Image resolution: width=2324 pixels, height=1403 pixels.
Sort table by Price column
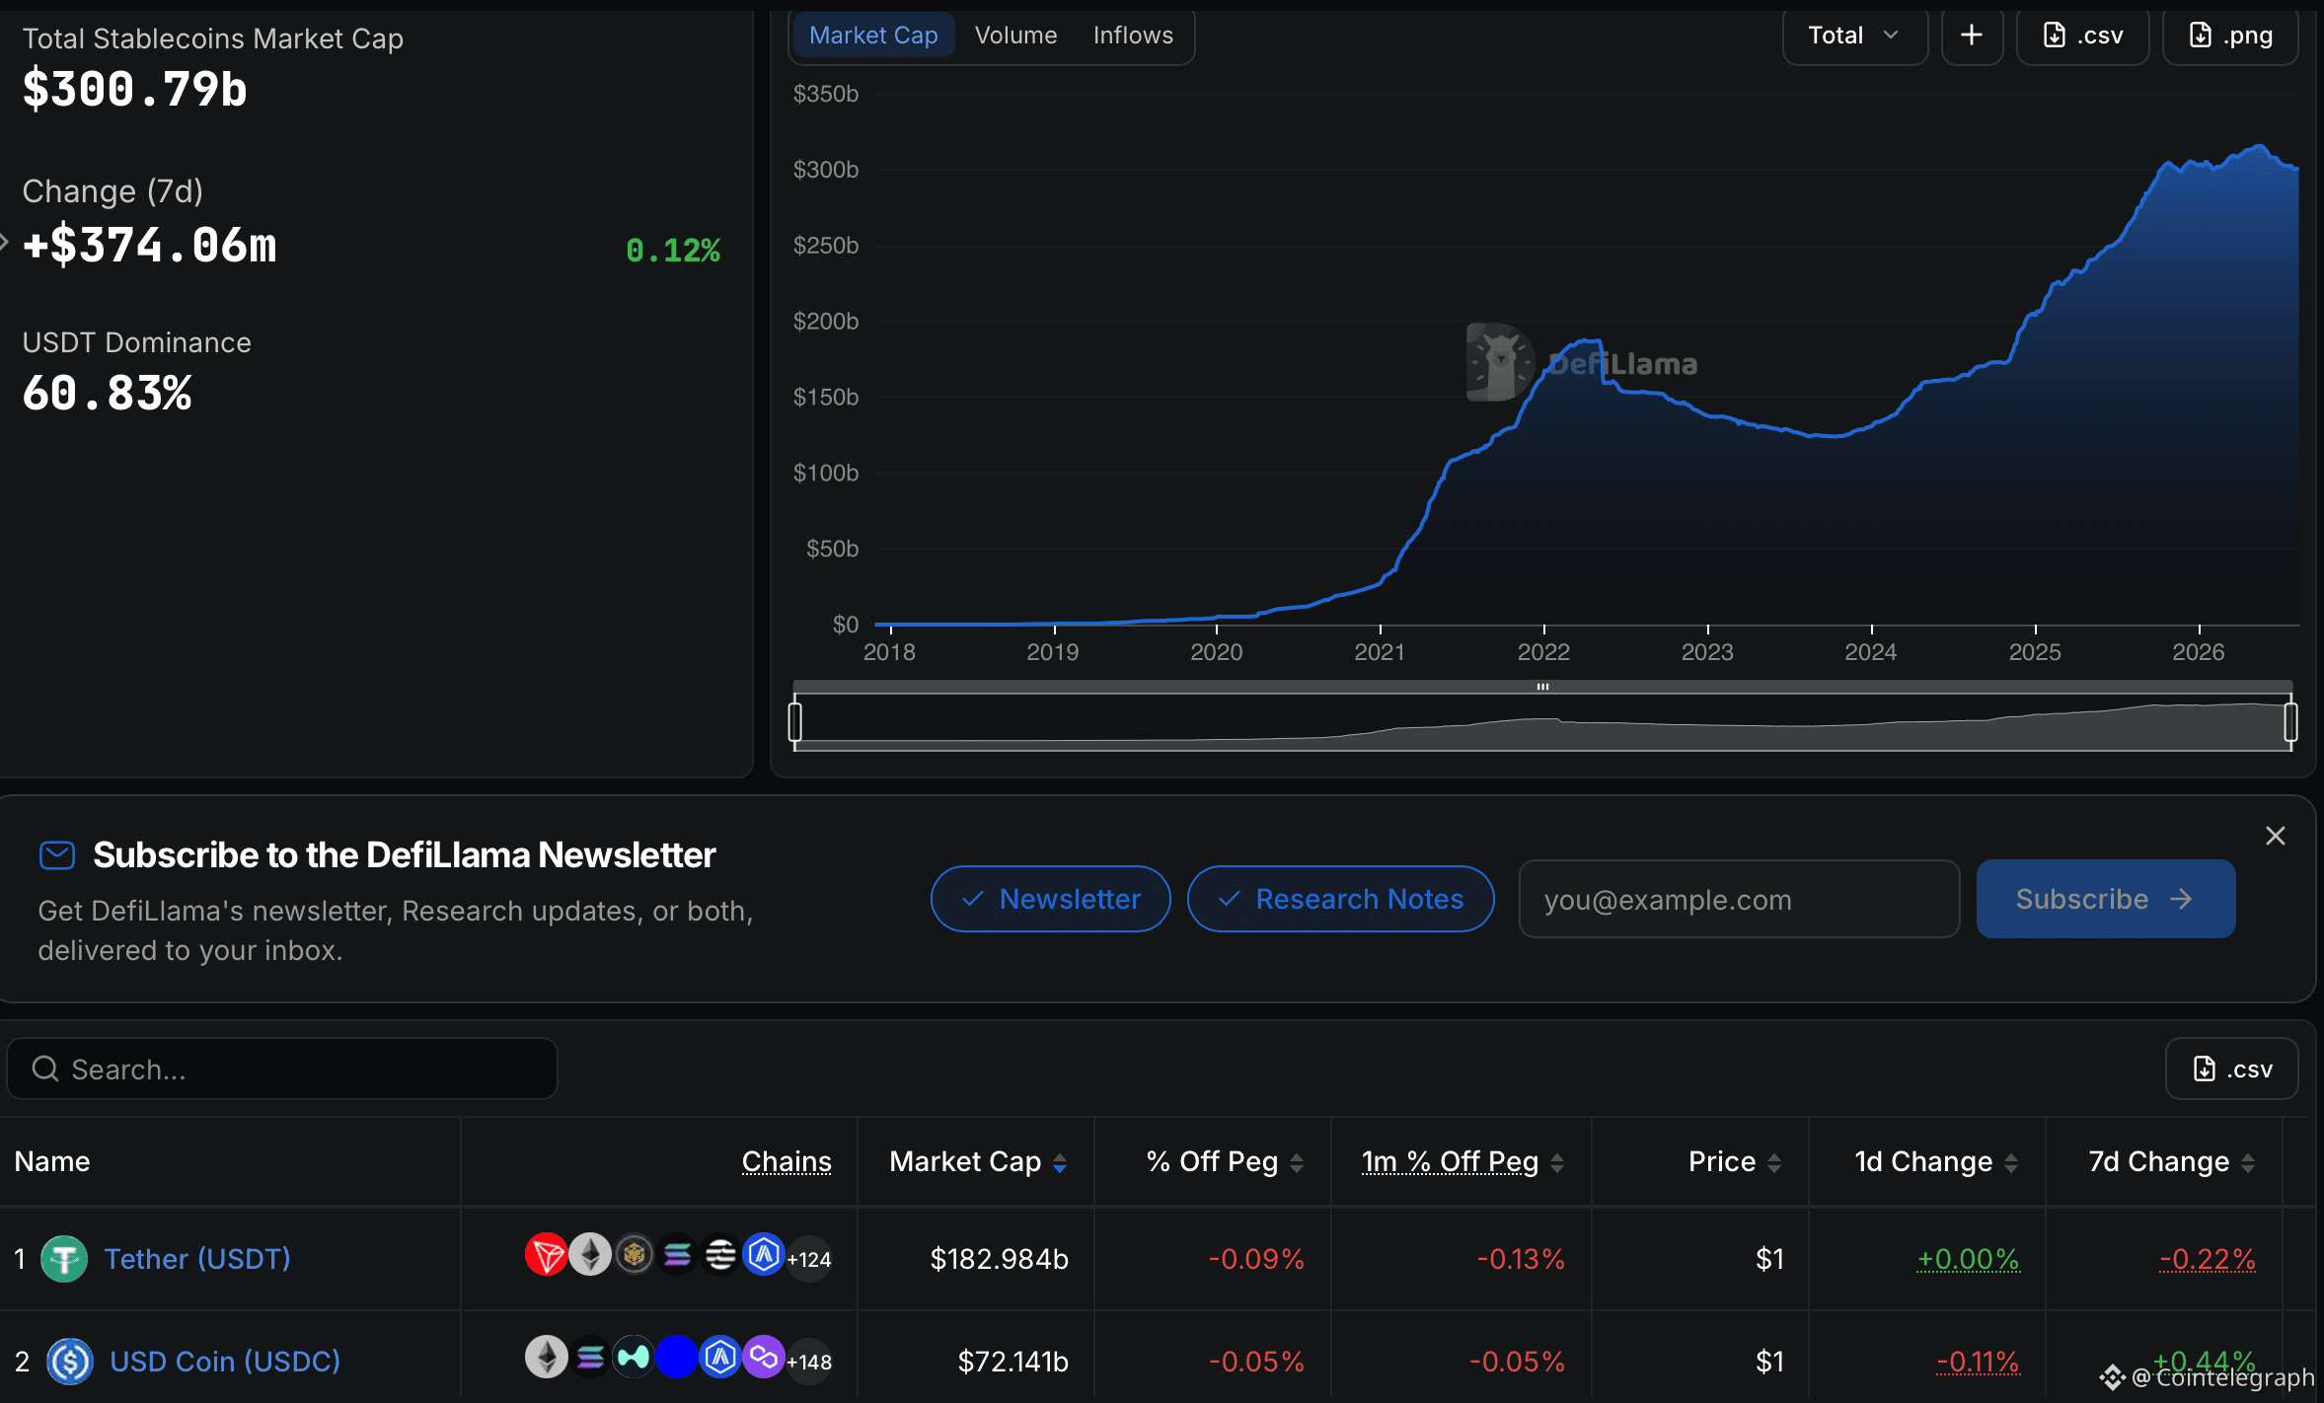click(1734, 1162)
